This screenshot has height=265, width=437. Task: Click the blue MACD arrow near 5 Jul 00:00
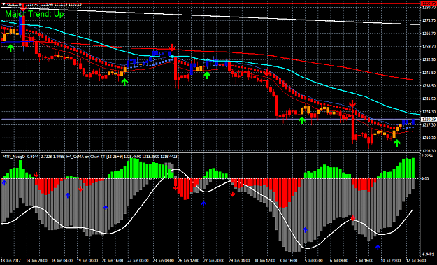[x=305, y=230]
